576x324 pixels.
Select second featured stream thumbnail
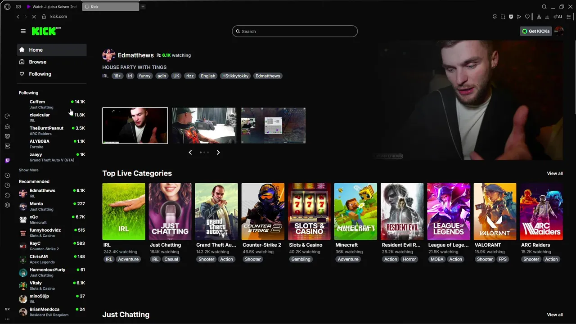tap(204, 126)
